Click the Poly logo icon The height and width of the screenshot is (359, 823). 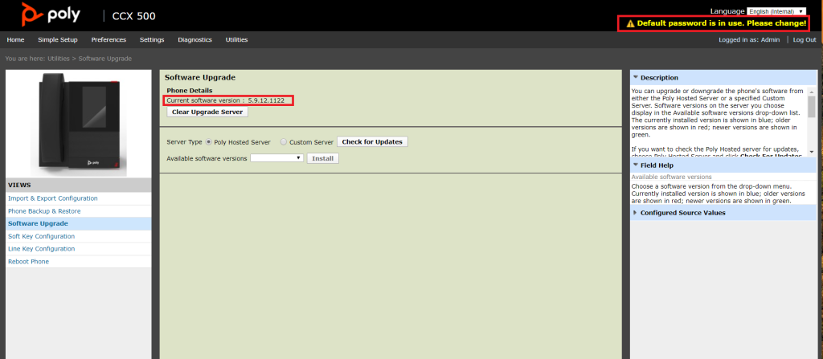point(33,15)
